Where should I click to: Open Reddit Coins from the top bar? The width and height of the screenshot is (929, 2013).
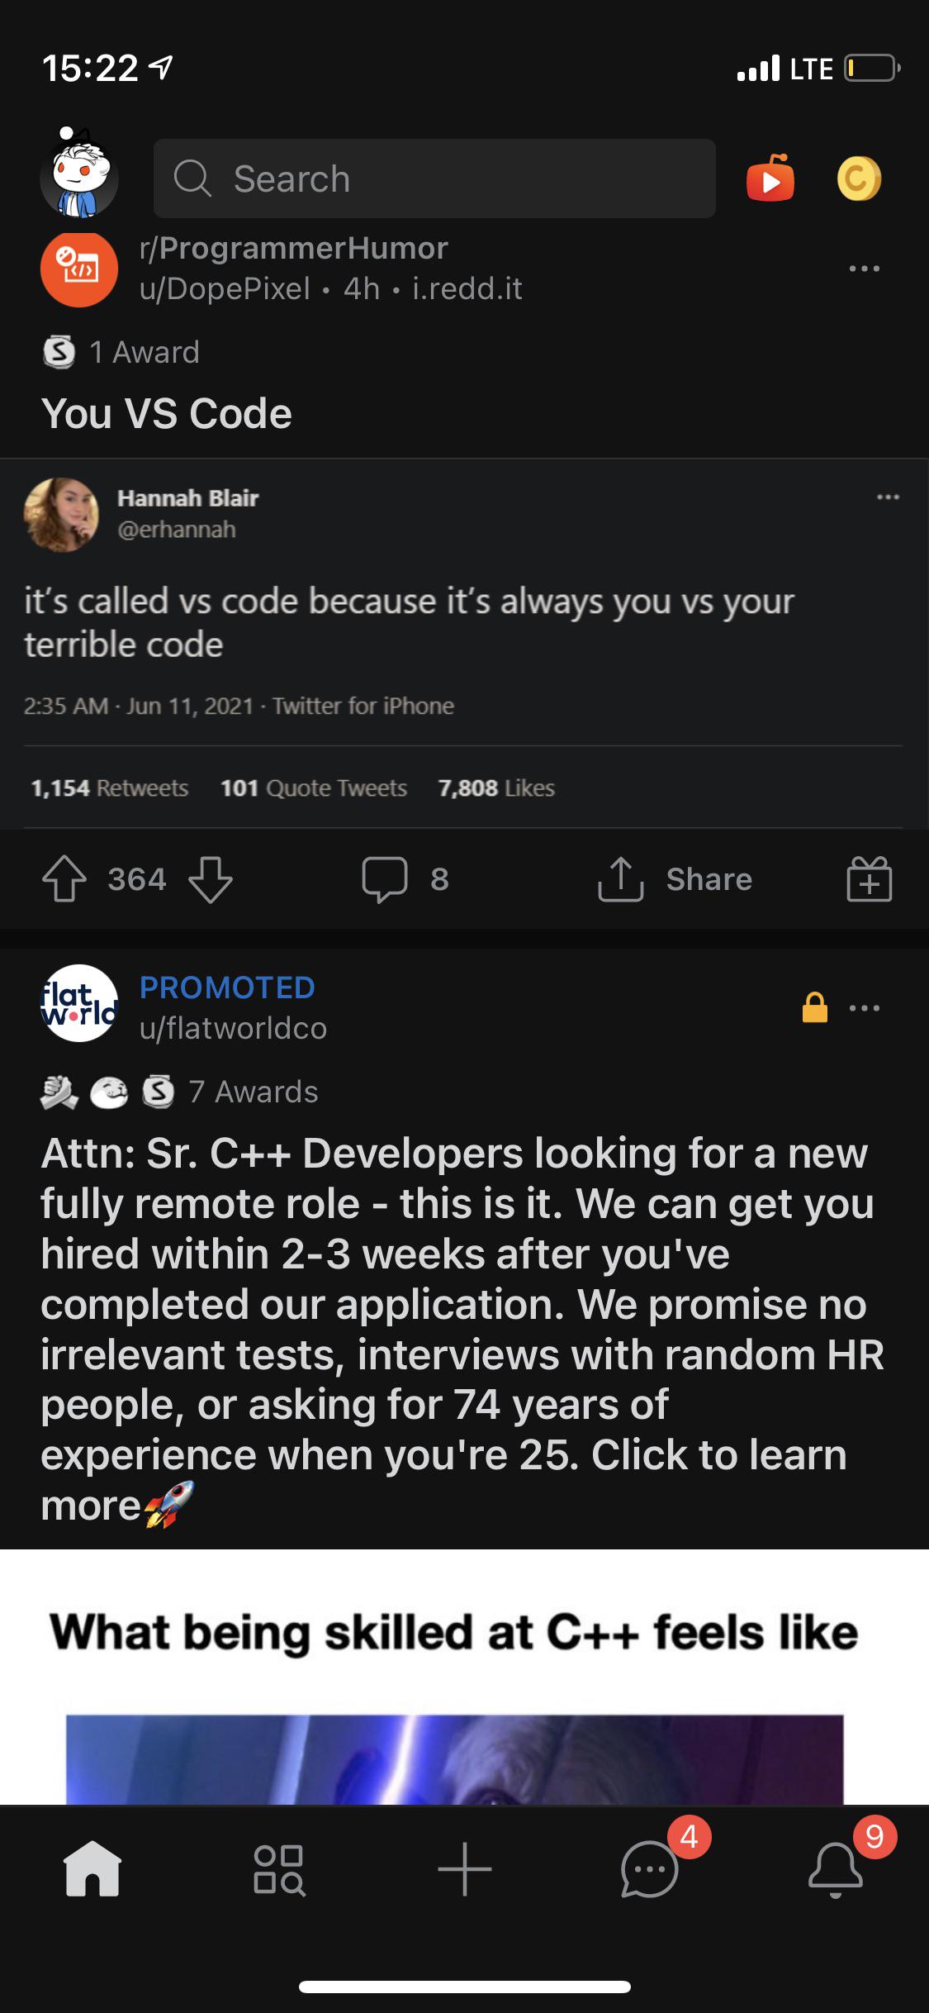[x=859, y=179]
